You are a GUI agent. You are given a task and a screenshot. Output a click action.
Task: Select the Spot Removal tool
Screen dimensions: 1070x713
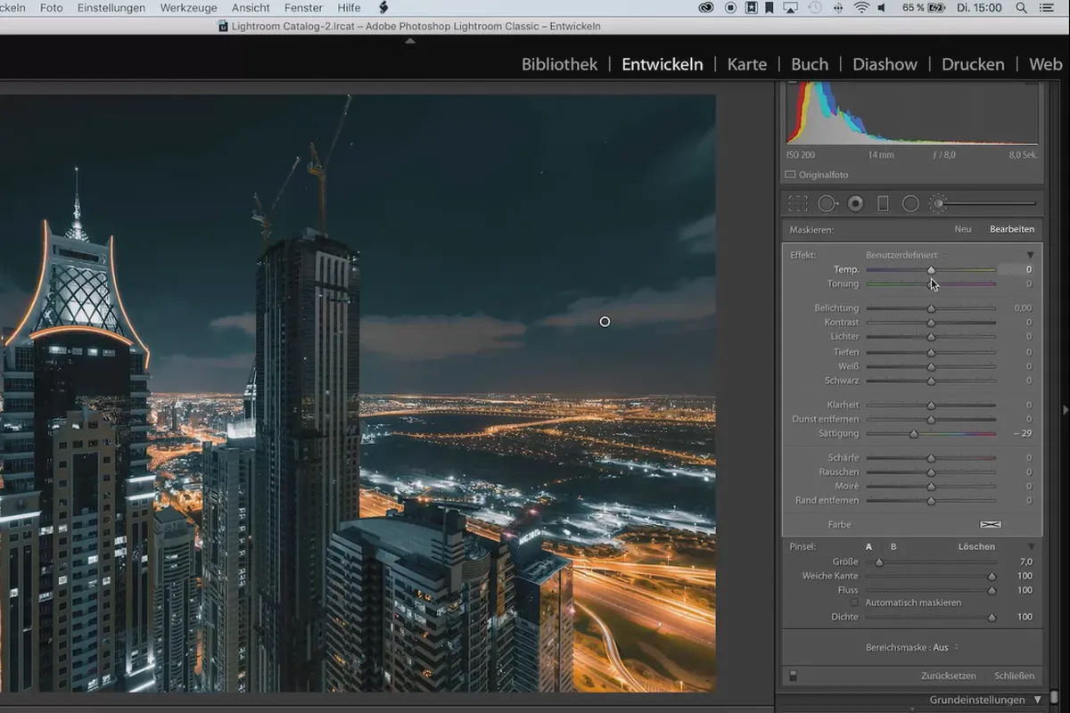[827, 203]
